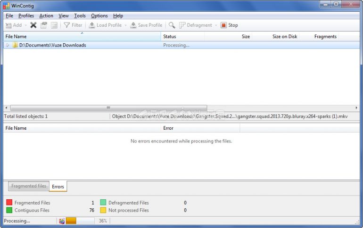Click the Processing... status bar text
Viewport: 363px width, 228px height.
pyautogui.click(x=17, y=221)
